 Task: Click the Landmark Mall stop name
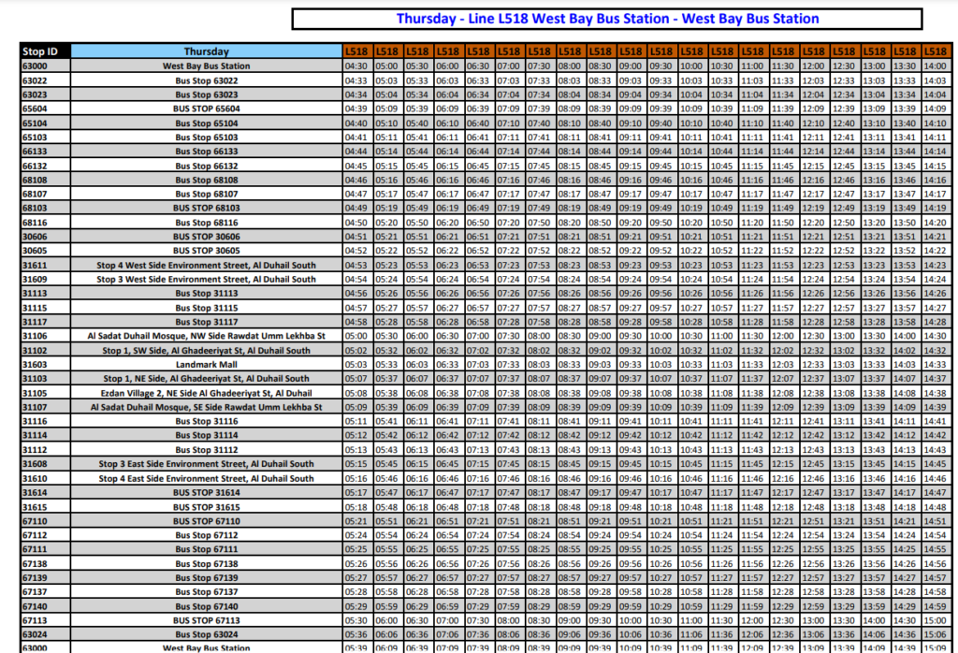[x=206, y=364]
